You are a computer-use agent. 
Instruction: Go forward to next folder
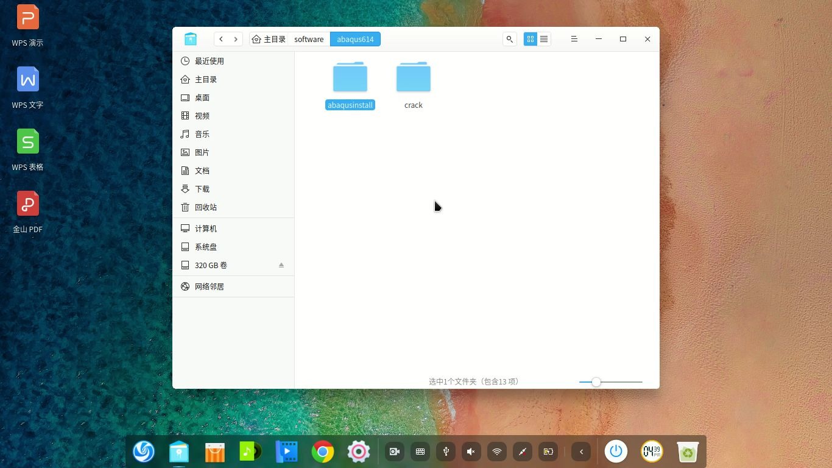(x=236, y=39)
